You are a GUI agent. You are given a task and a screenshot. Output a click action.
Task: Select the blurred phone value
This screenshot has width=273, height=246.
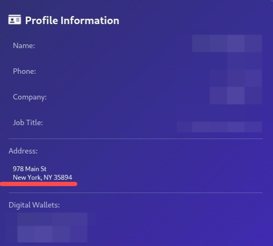(245, 70)
